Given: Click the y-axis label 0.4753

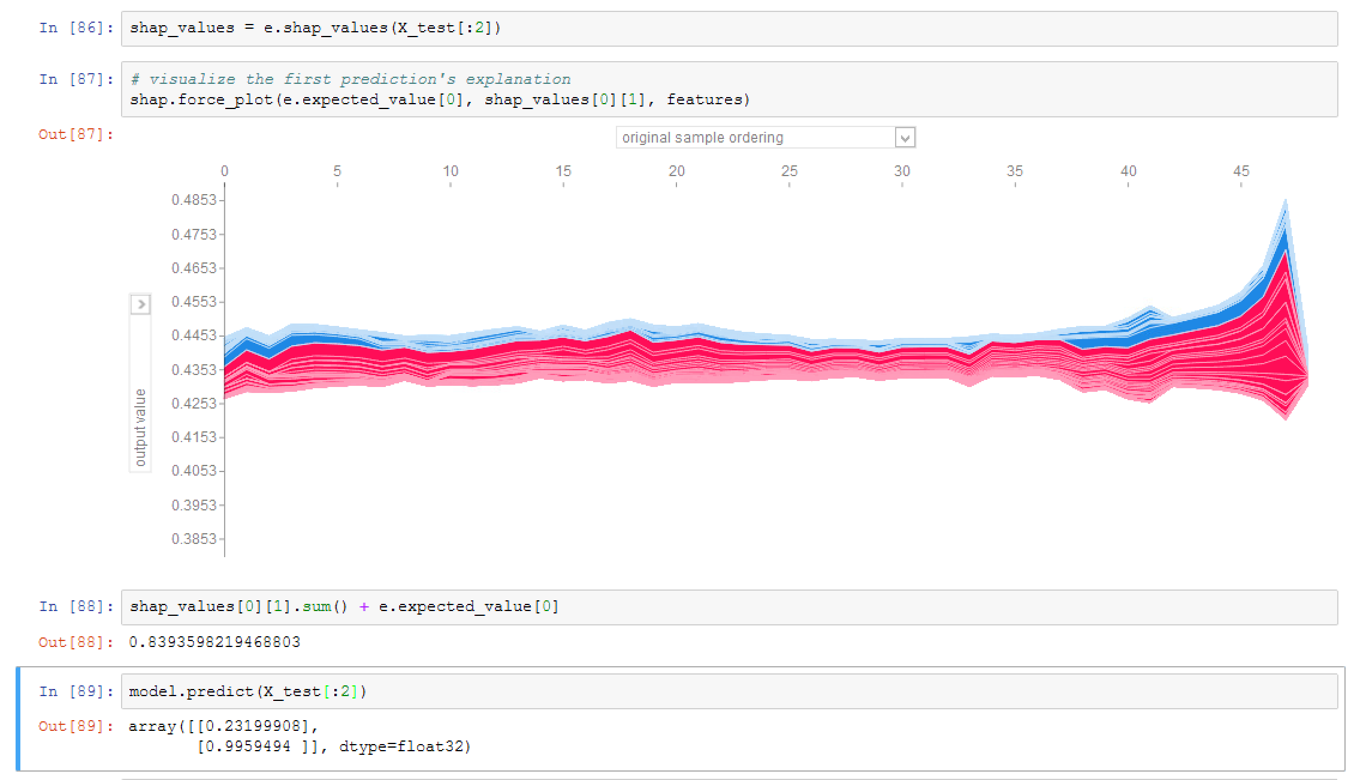Looking at the screenshot, I should (194, 234).
